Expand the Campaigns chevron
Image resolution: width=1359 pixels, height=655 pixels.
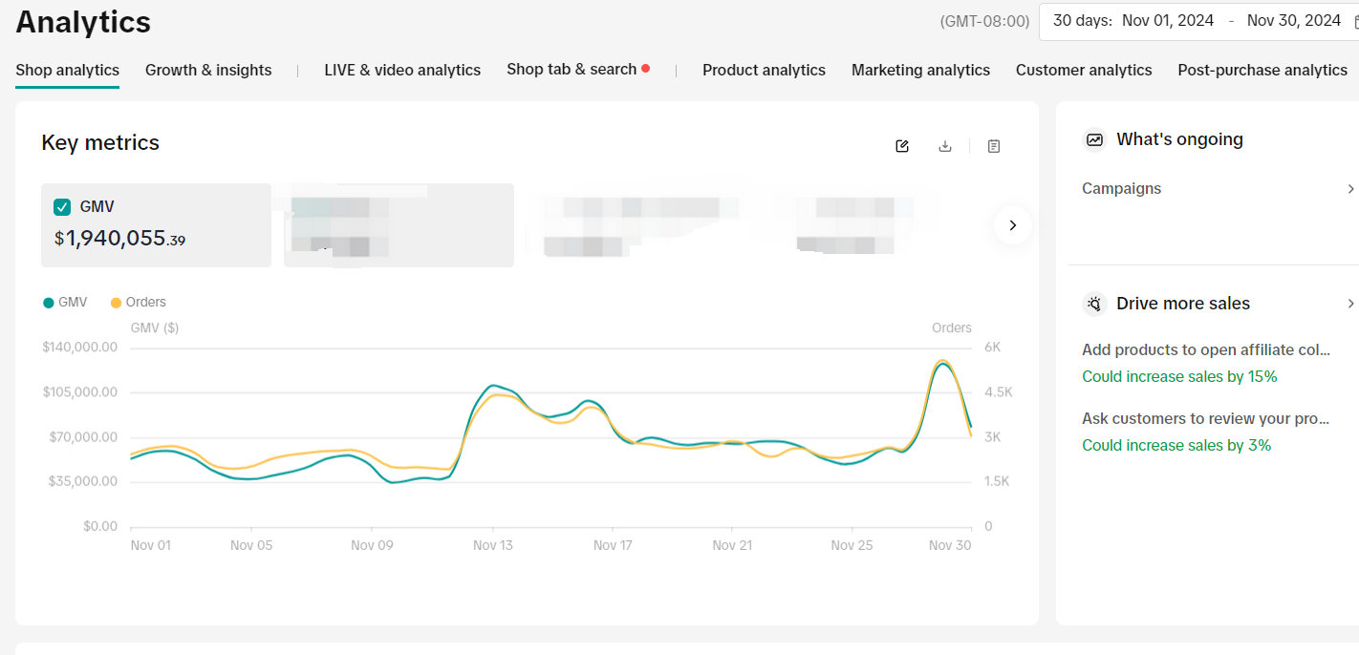1349,189
